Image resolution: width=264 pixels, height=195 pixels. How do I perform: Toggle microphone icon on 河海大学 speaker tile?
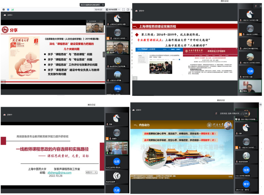pos(239,119)
